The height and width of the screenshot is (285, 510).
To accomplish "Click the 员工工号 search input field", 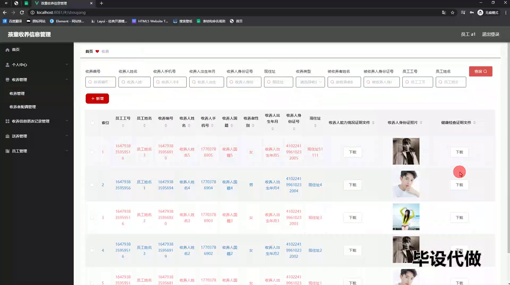I will point(418,82).
